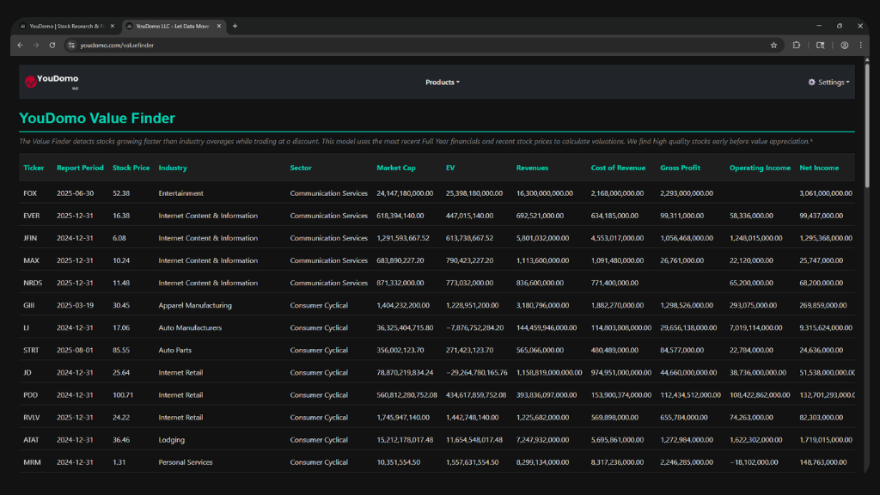Click the 2025-08-01 report period cell
The width and height of the screenshot is (880, 495).
(76, 351)
